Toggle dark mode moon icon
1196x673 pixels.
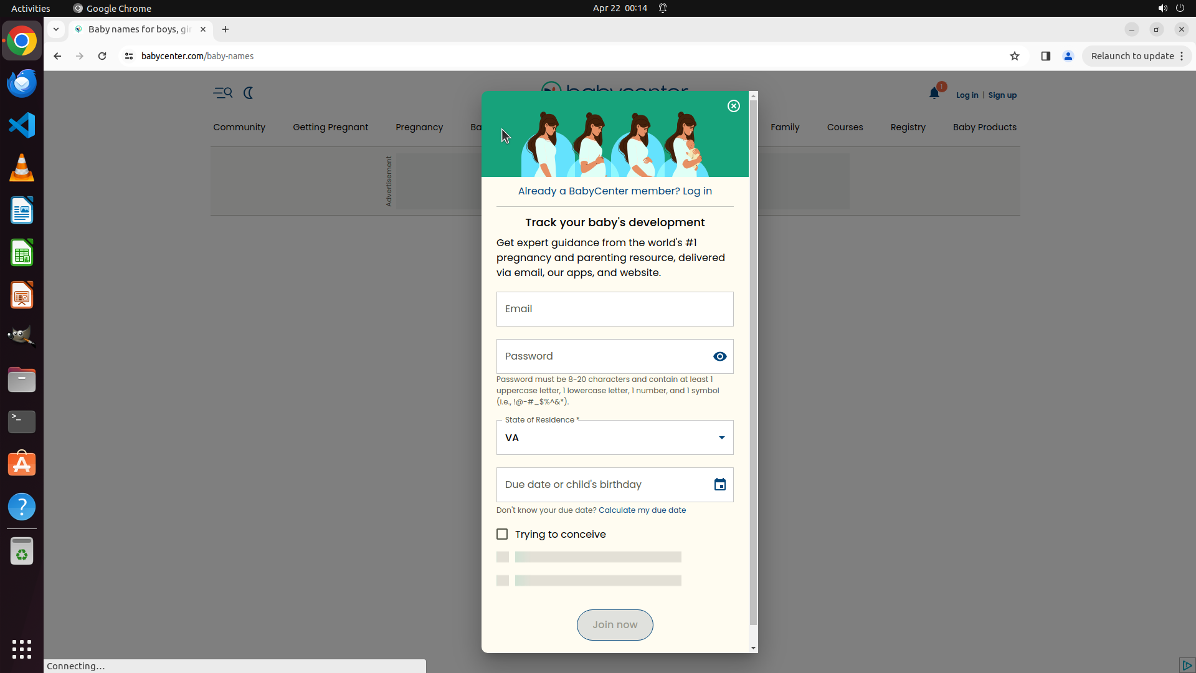click(249, 93)
